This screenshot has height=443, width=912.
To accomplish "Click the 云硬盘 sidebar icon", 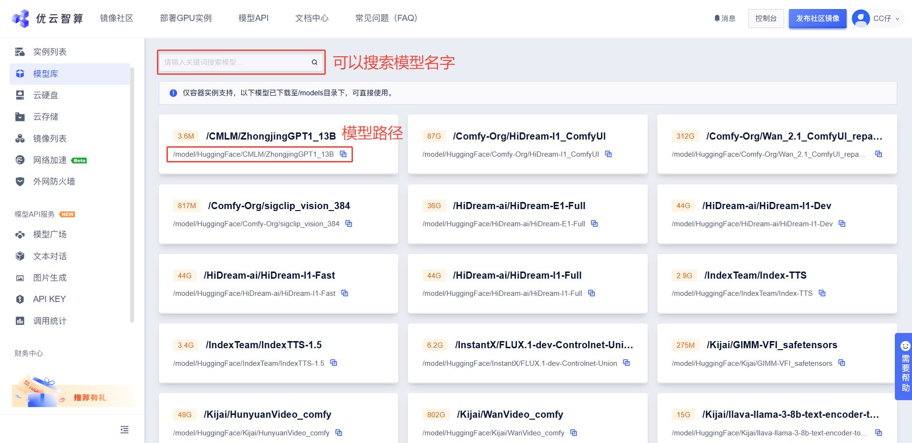I will 20,95.
